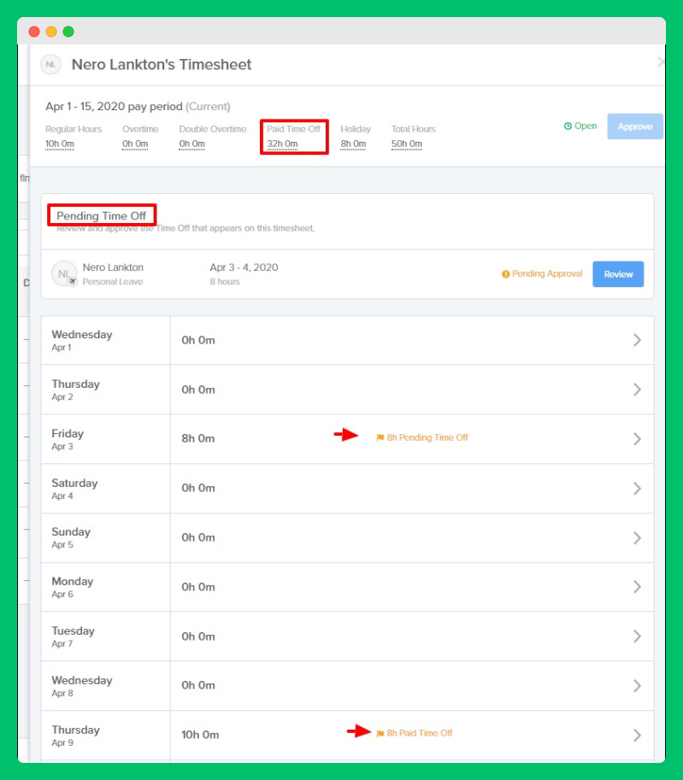Screen dimensions: 683x780
Task: Click the 8h Pending Time Off label
Action: tap(427, 437)
